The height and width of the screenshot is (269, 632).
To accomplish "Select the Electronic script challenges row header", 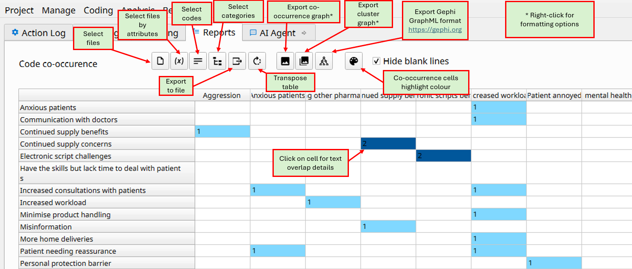I will 107,156.
